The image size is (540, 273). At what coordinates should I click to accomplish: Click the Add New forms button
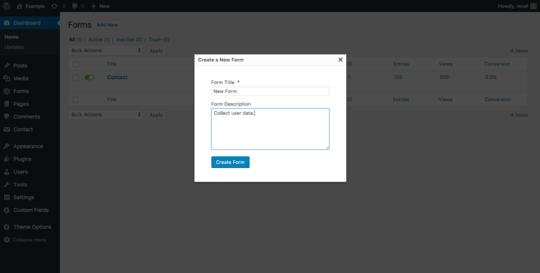click(107, 25)
